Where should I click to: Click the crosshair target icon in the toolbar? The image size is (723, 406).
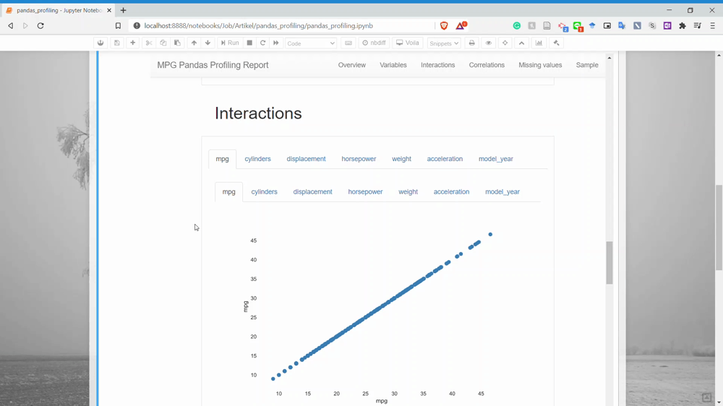coord(505,43)
